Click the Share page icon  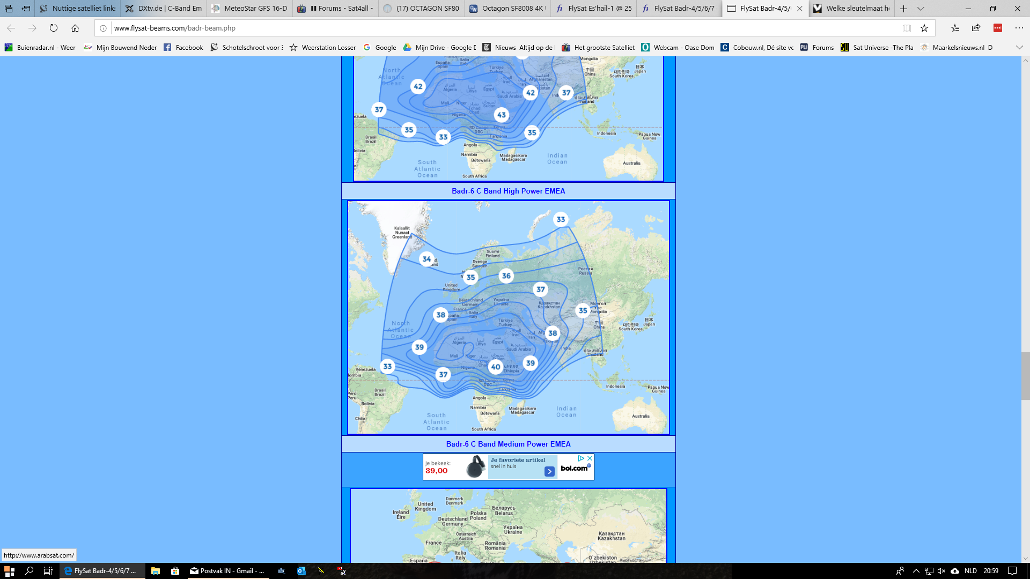click(x=976, y=28)
